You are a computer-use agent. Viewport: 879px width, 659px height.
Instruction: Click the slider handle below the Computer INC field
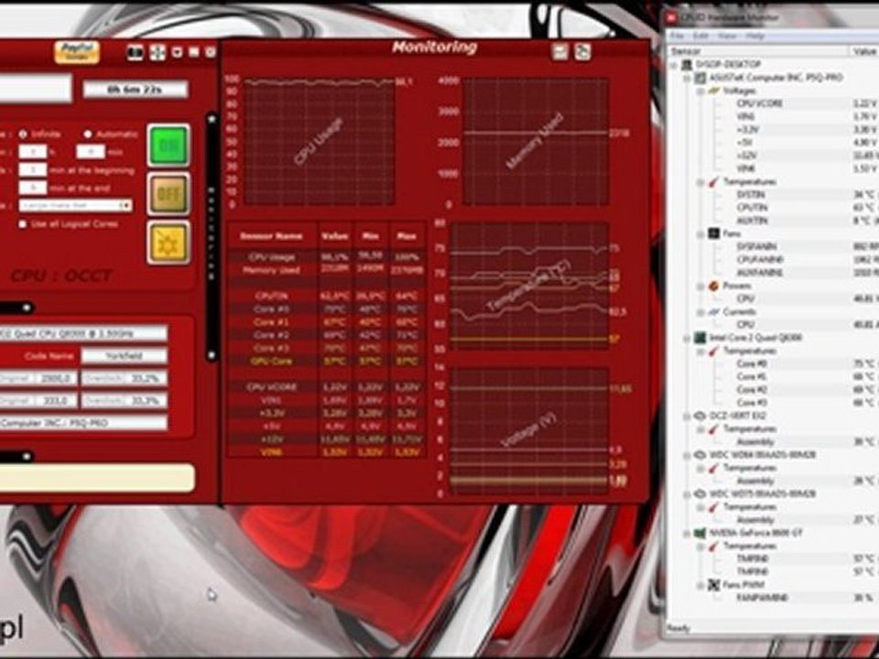tap(27, 457)
